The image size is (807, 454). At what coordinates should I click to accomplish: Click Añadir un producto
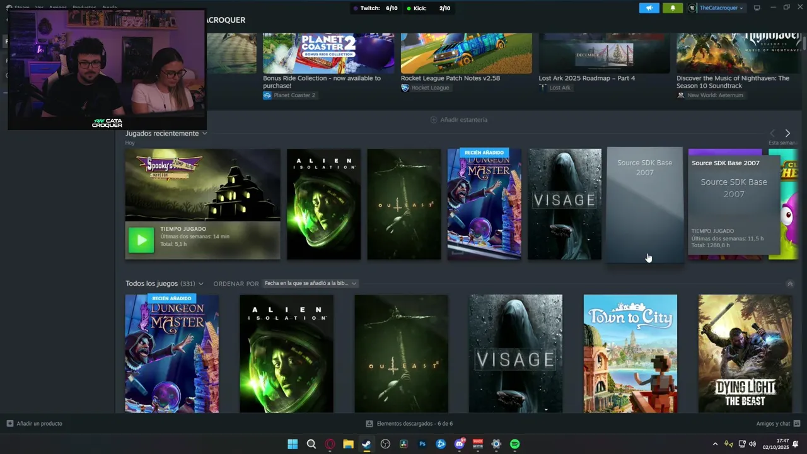pyautogui.click(x=39, y=424)
